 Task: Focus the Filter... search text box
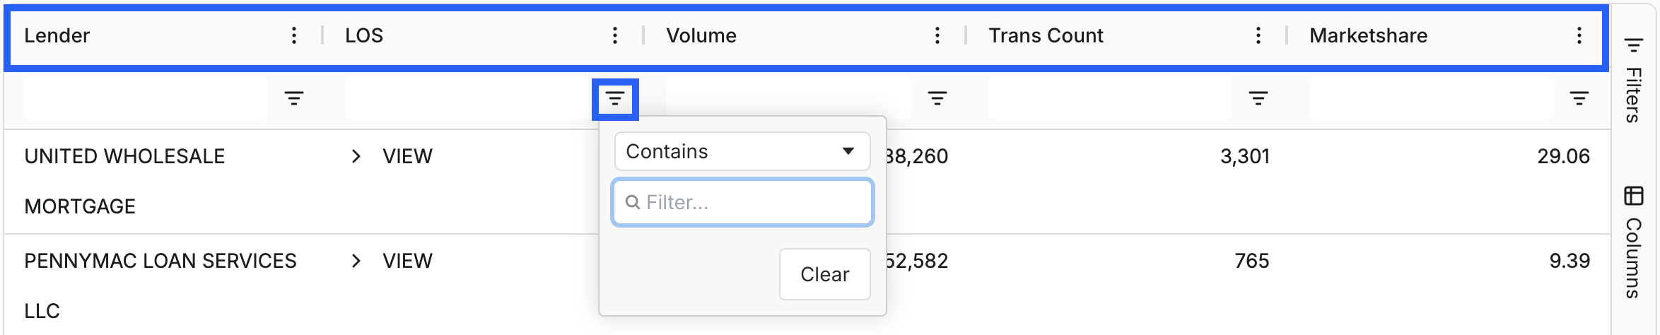pyautogui.click(x=742, y=202)
